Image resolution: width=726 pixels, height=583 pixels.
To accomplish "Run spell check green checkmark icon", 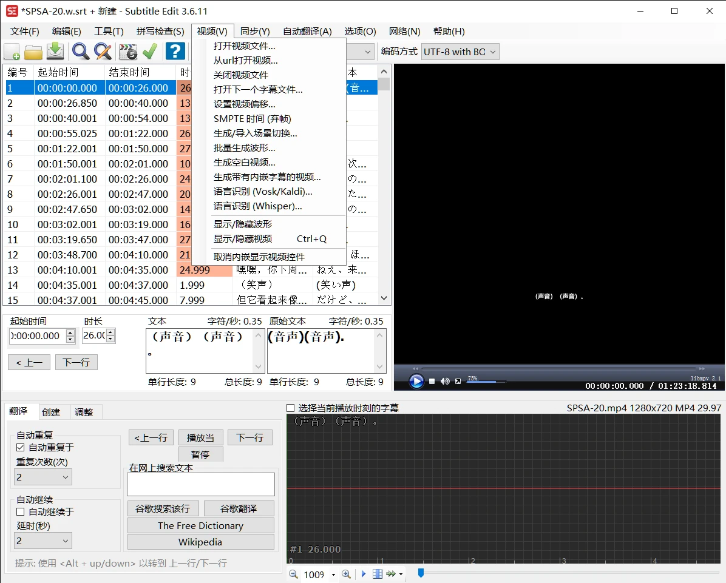I will point(150,52).
